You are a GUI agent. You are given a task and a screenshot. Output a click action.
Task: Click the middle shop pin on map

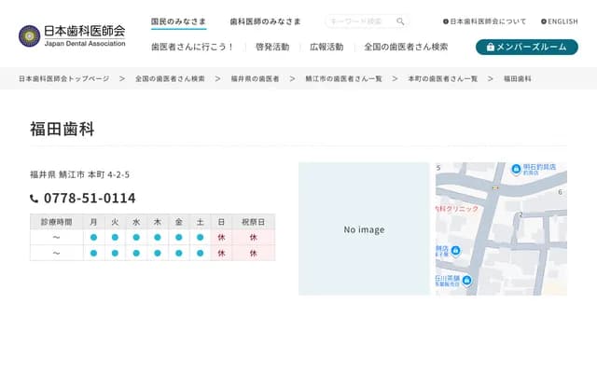click(x=455, y=251)
